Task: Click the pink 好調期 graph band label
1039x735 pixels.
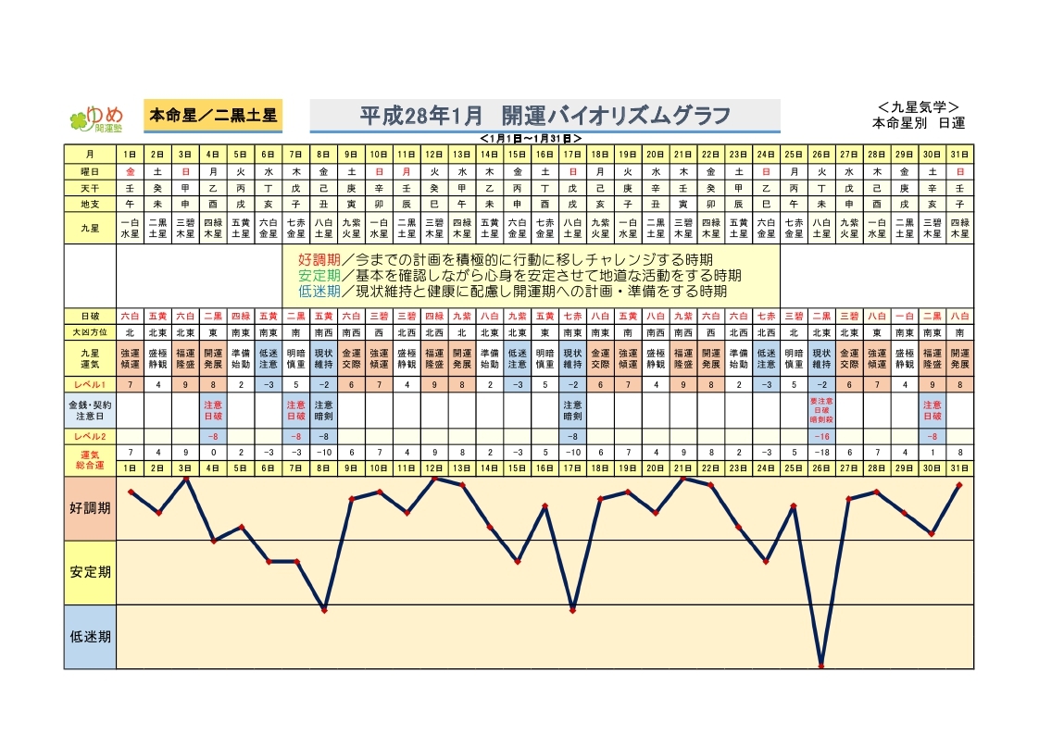Action: tap(90, 508)
